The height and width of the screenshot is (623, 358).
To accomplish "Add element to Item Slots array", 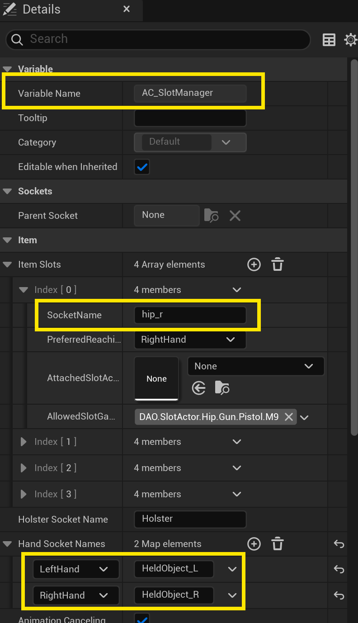I will coord(254,264).
